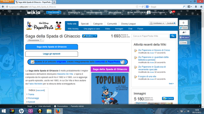Open the Video submenu item
The height and width of the screenshot is (114, 204).
pyautogui.click(x=107, y=29)
